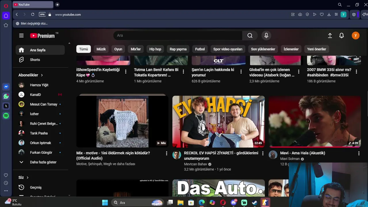Click the search magnifier button
Viewport: 368px width, 207px height.
[250, 35]
